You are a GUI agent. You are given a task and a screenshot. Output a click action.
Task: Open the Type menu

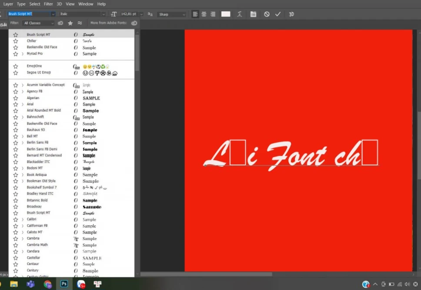coord(21,4)
